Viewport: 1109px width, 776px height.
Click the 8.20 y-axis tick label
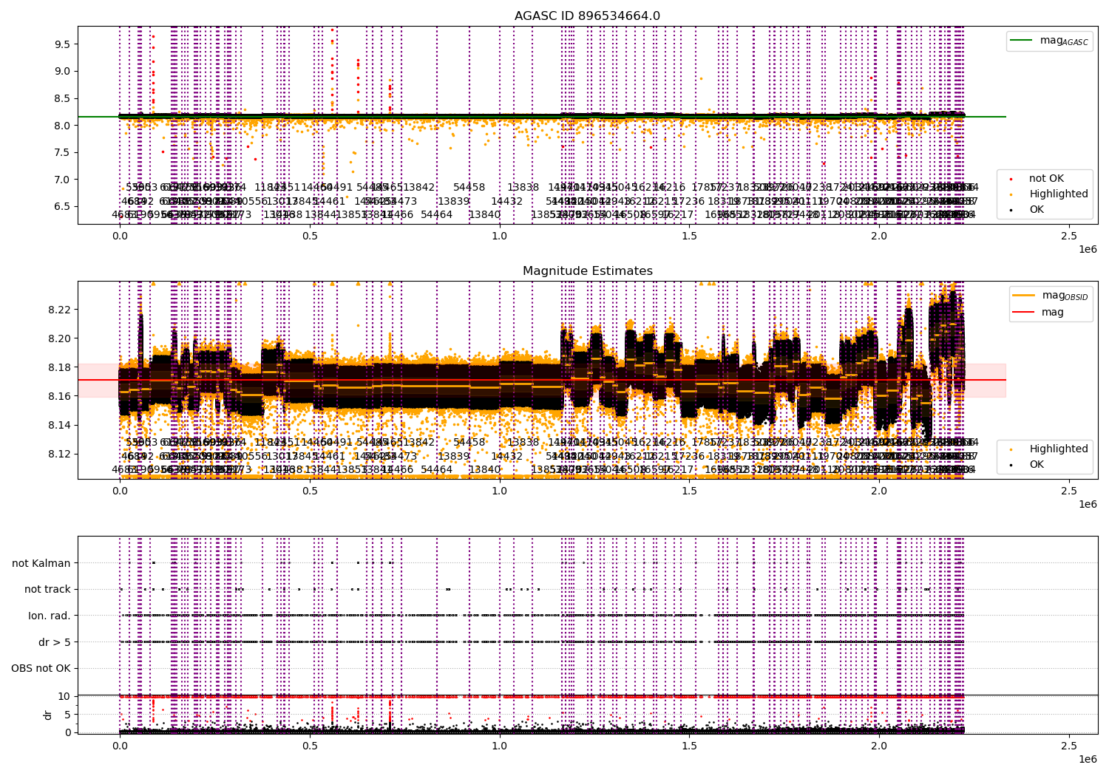coord(59,338)
